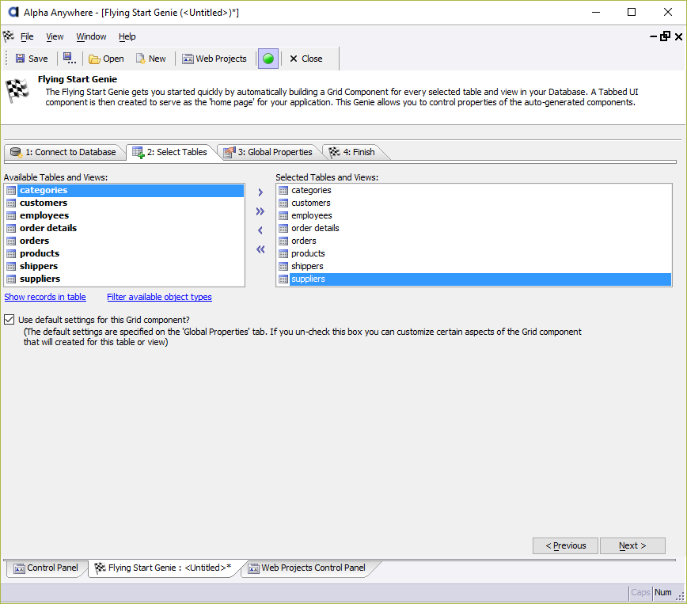Close the inner Flying Start Genie document
687x604 pixels.
coord(678,37)
